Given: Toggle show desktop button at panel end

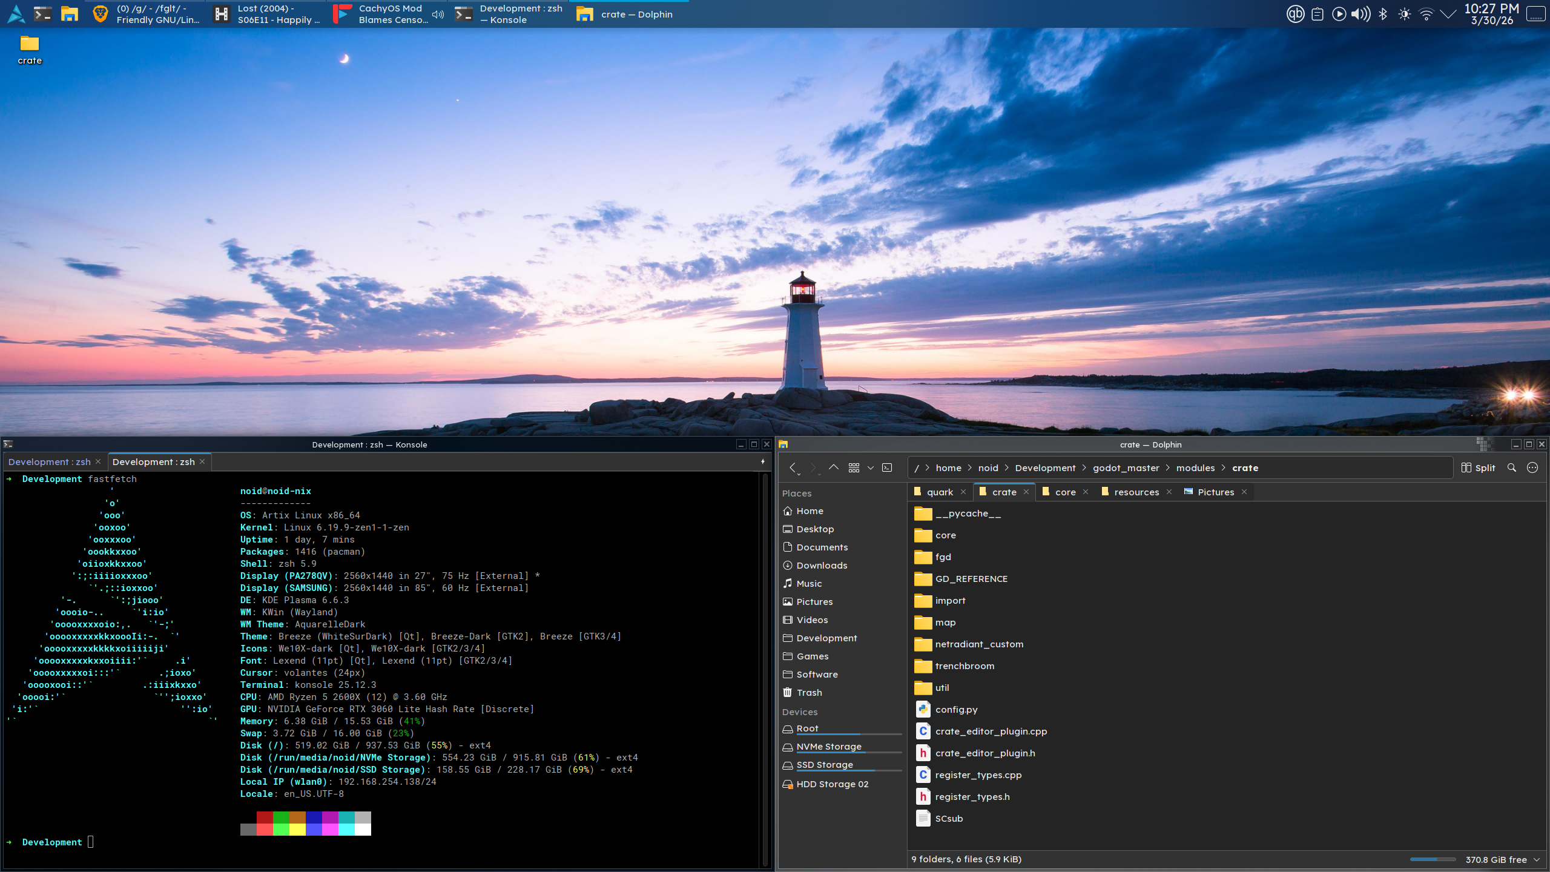Looking at the screenshot, I should click(x=1535, y=14).
